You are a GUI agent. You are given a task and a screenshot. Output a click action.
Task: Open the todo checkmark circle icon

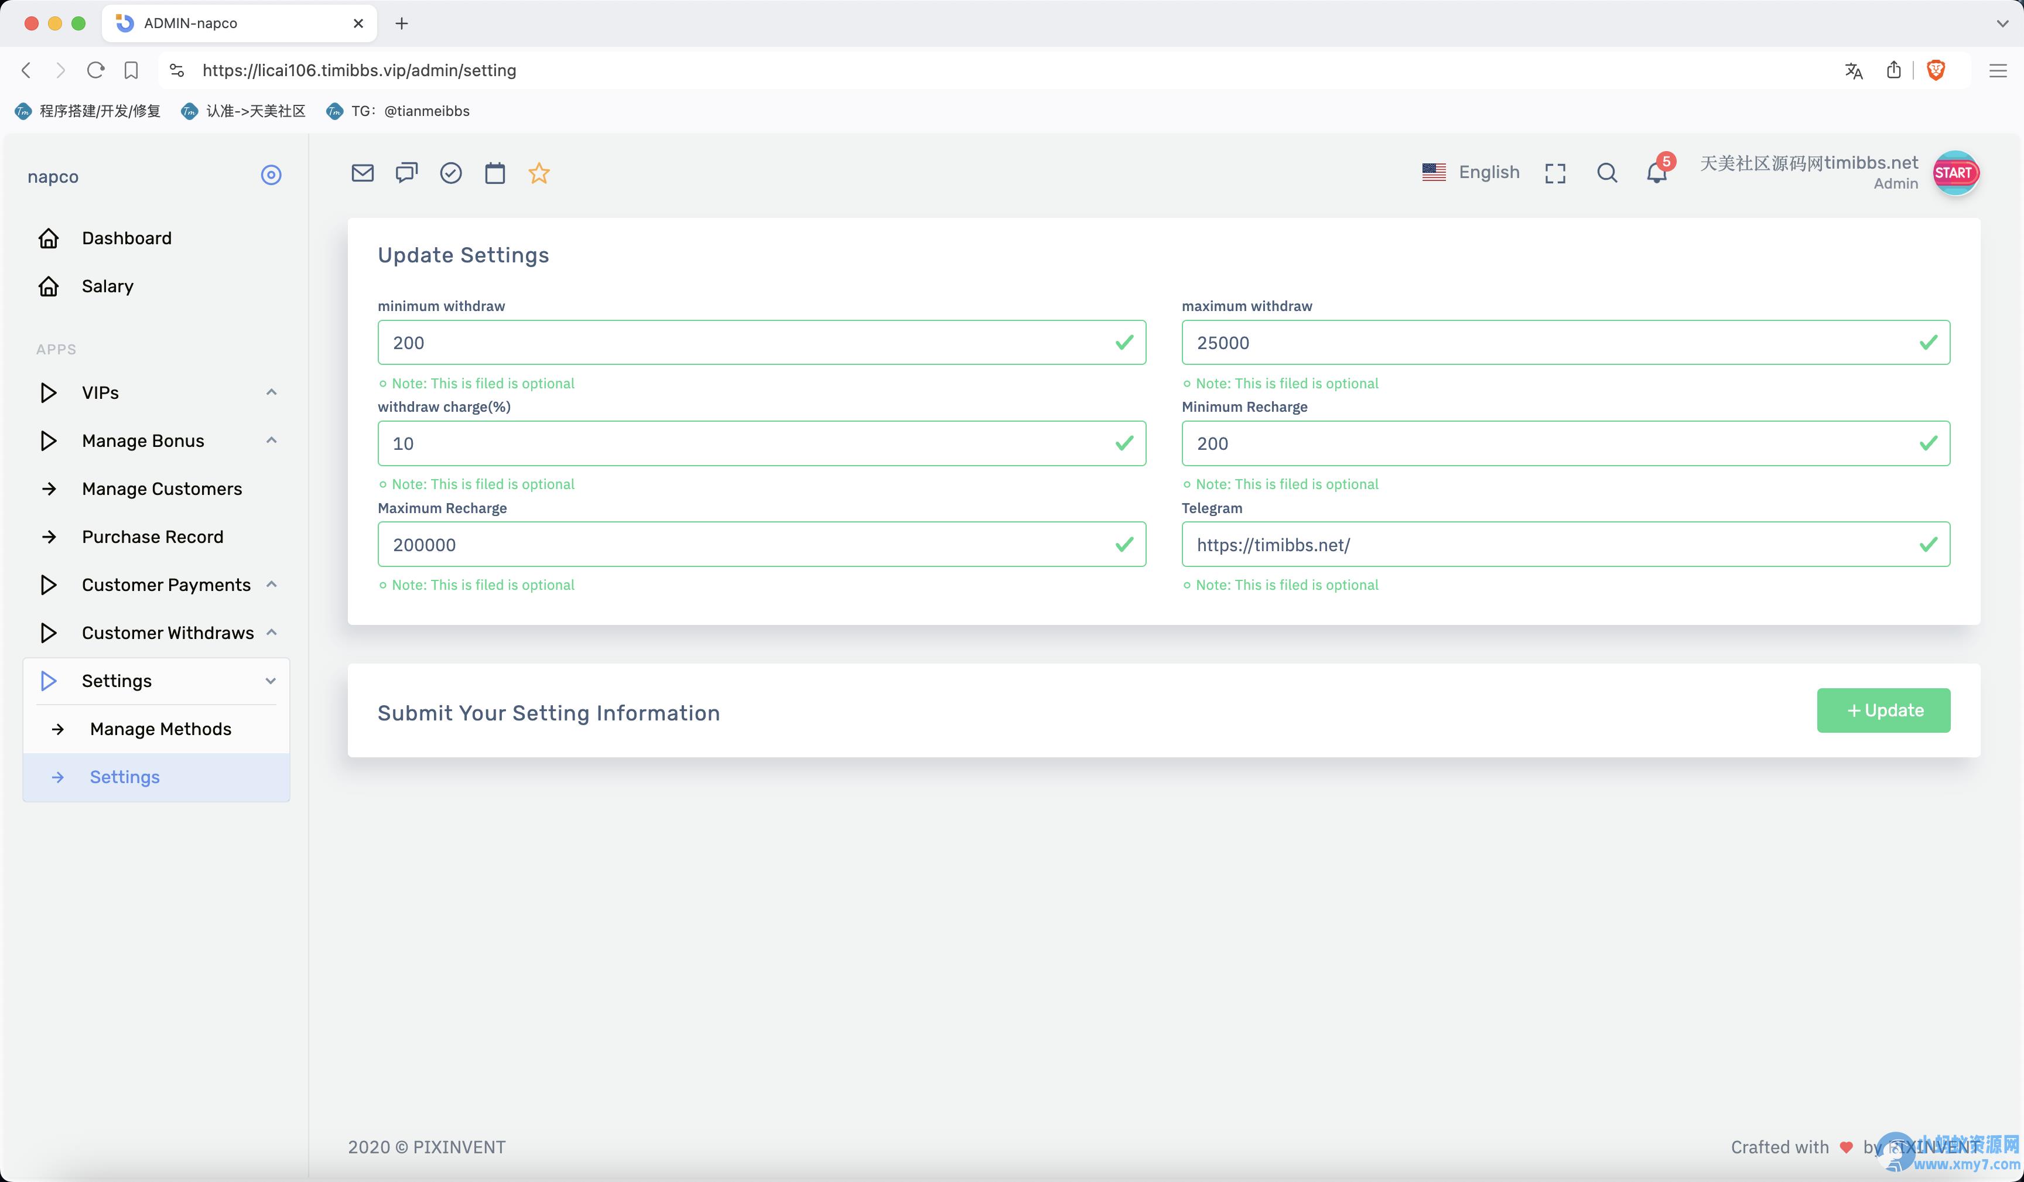[x=450, y=173]
